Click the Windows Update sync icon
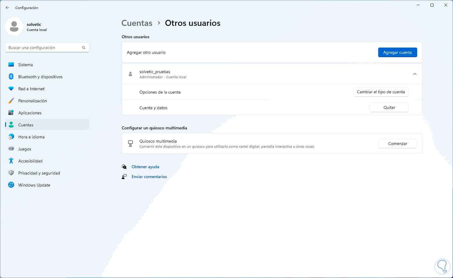Image resolution: width=453 pixels, height=278 pixels. click(11, 185)
